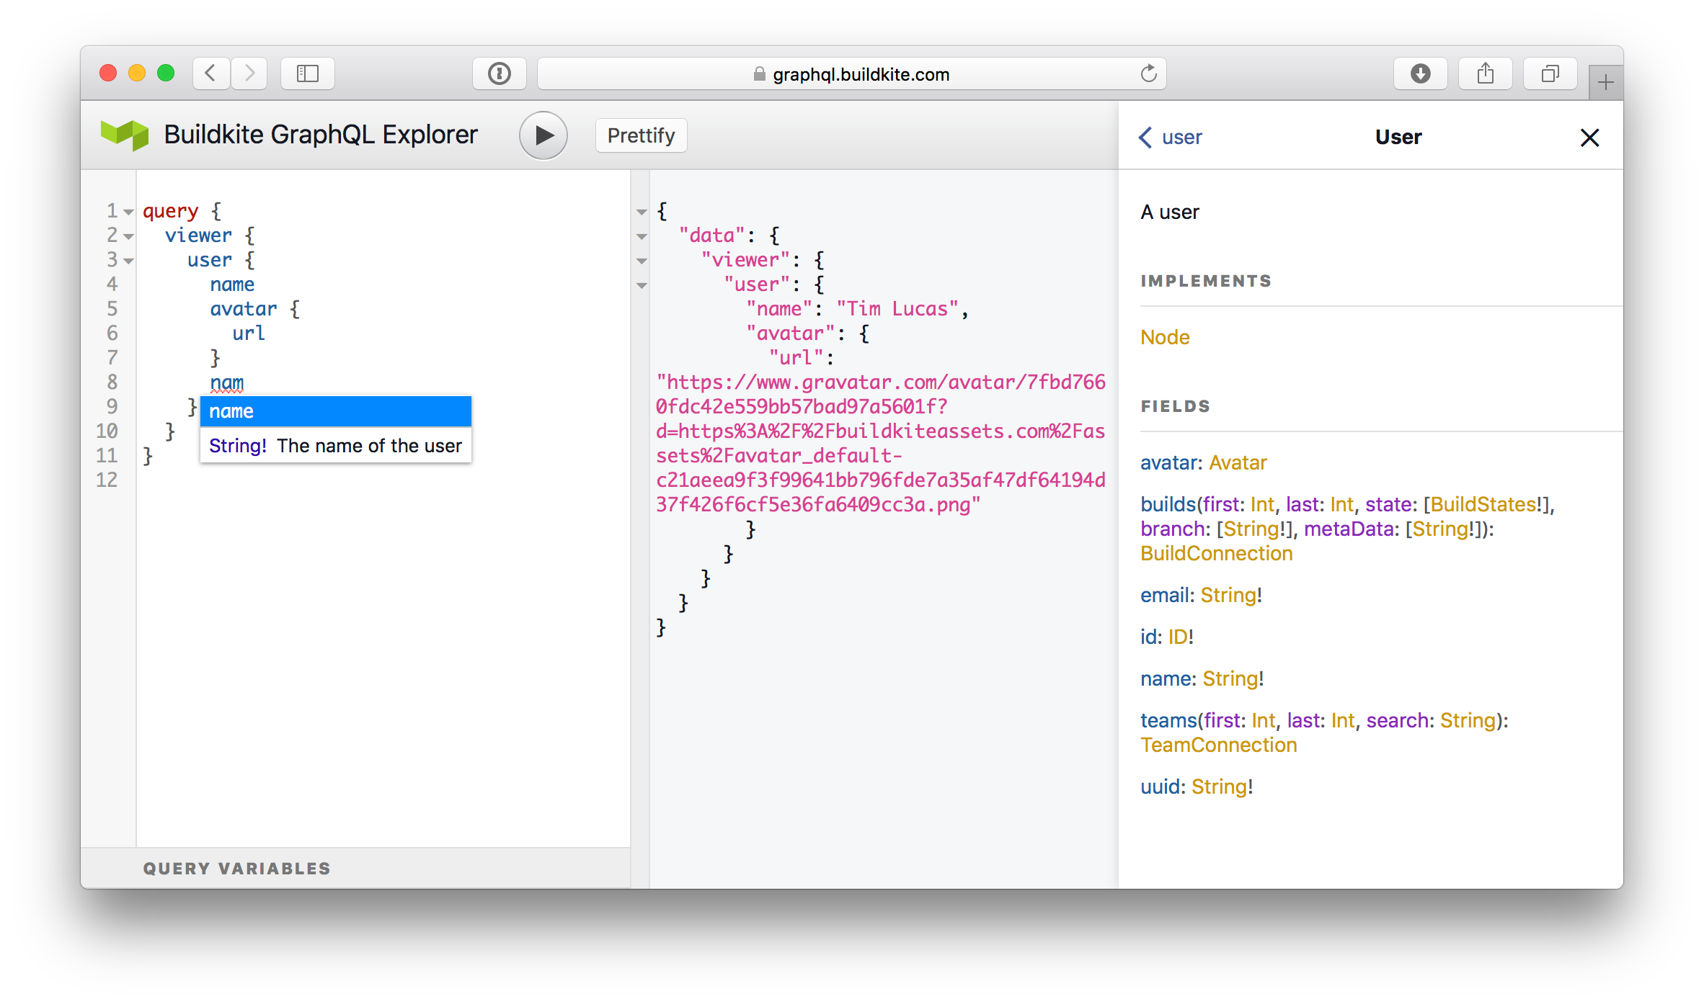Open the builds field in docs

click(1168, 504)
